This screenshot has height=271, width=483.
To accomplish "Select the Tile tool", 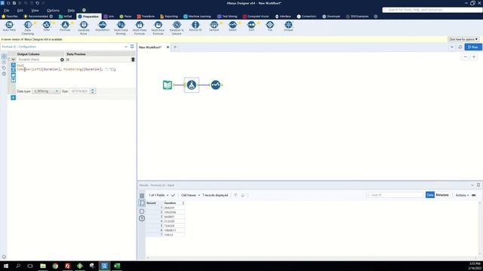I will pos(270,26).
